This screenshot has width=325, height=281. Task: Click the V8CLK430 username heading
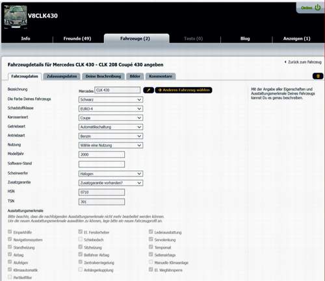(x=43, y=16)
